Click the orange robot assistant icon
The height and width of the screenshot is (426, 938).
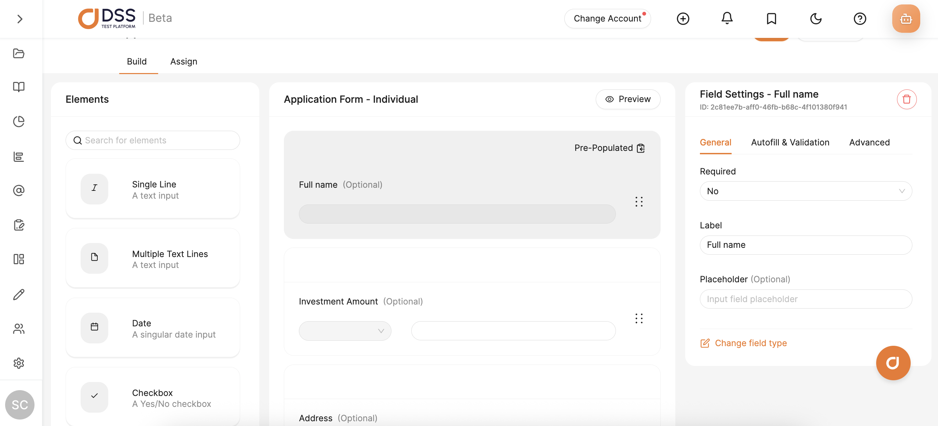[x=906, y=18]
